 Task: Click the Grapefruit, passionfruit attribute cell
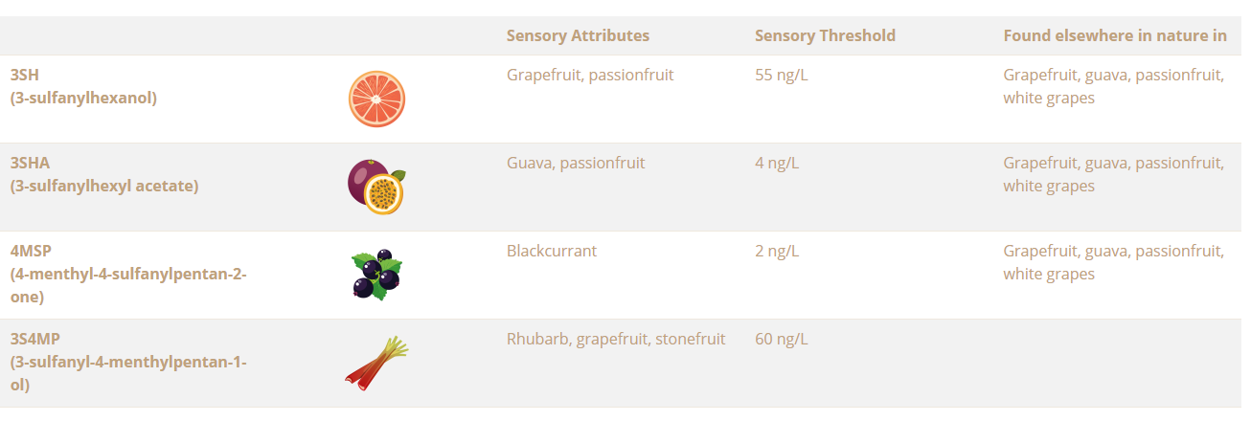[589, 75]
